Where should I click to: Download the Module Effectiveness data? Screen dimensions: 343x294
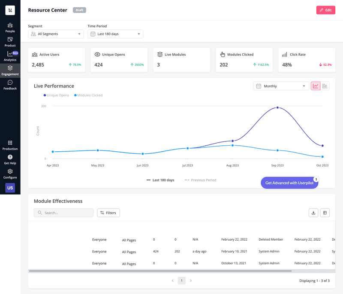[x=313, y=212]
